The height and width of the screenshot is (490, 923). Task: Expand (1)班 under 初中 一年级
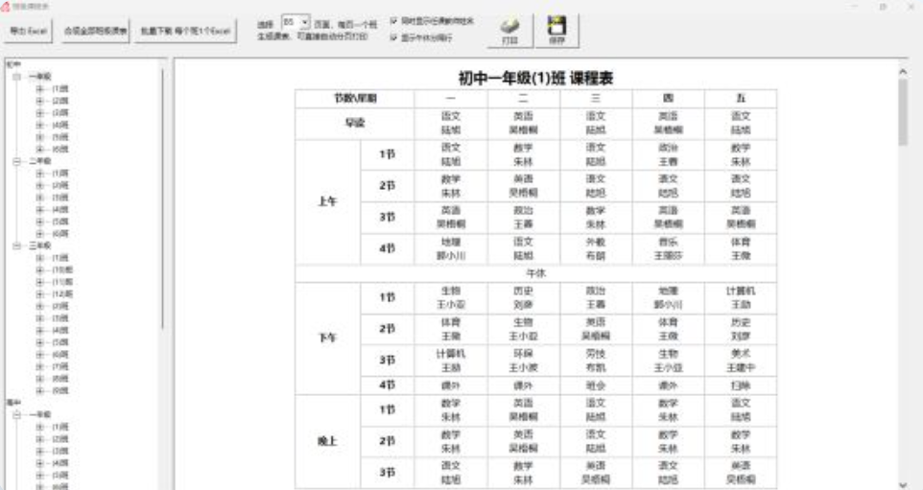pos(39,88)
